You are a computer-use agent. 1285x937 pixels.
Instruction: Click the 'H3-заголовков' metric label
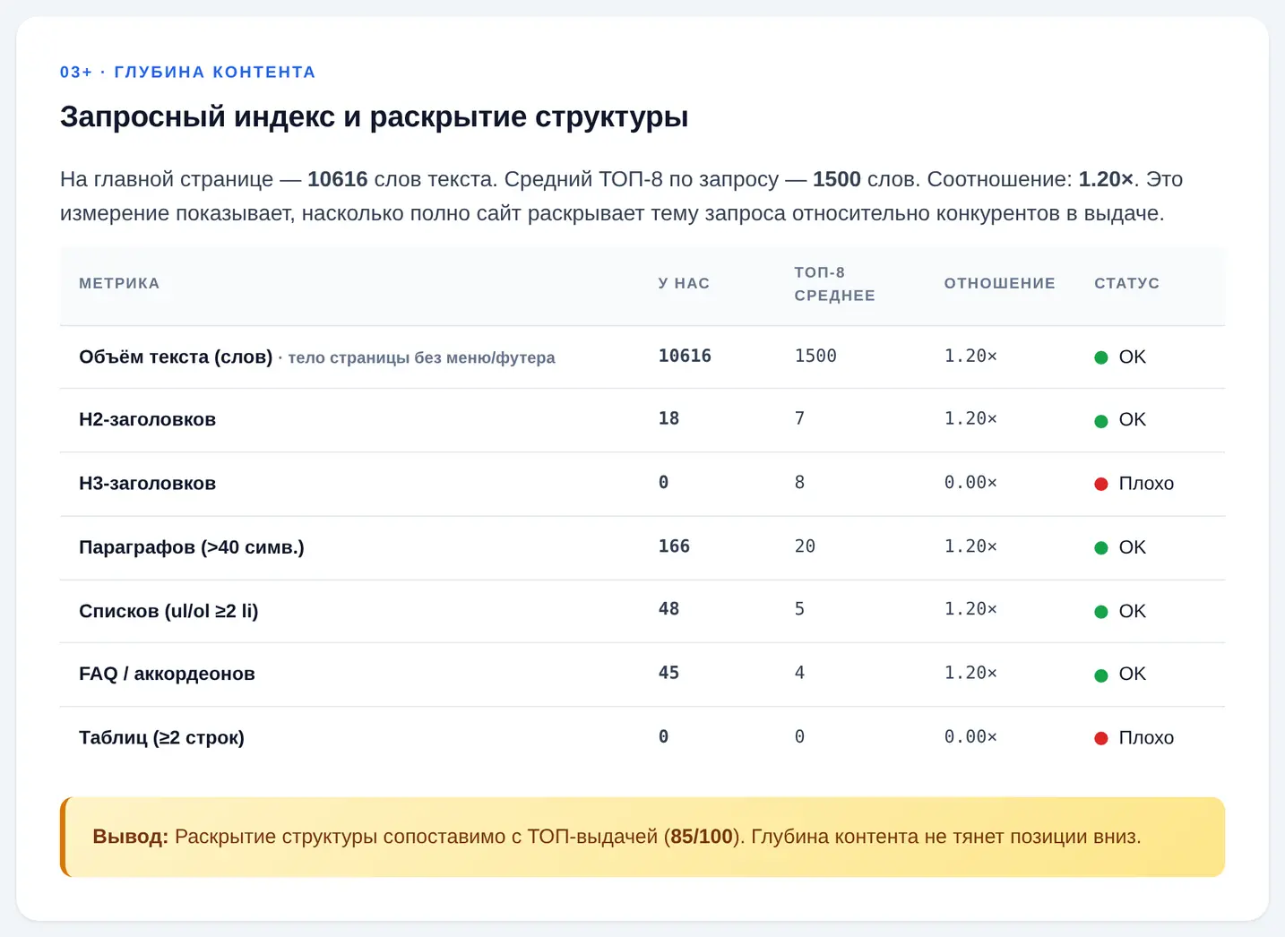coord(147,483)
